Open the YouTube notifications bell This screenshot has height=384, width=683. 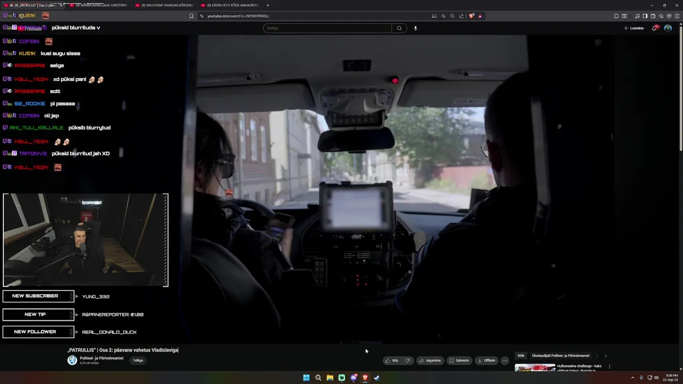(x=655, y=28)
